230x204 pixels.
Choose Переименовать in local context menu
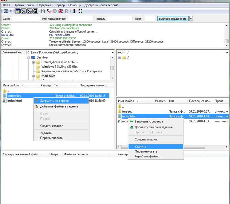(x=61, y=138)
